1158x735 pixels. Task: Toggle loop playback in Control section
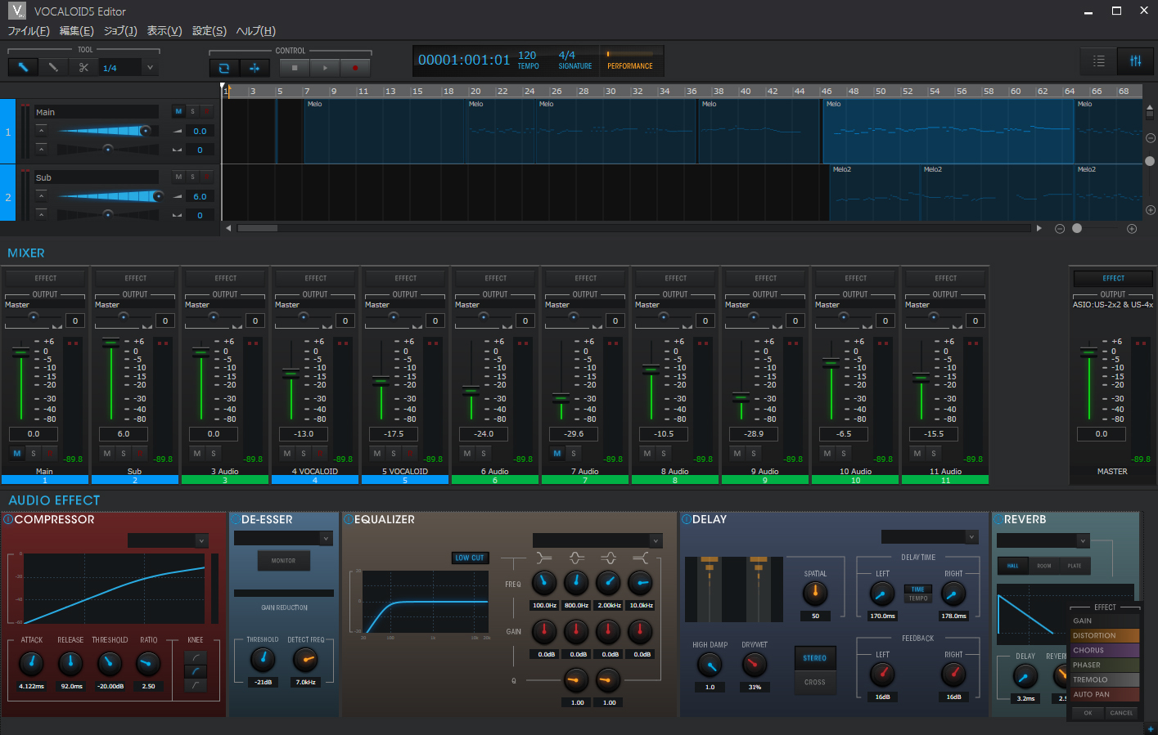tap(224, 68)
